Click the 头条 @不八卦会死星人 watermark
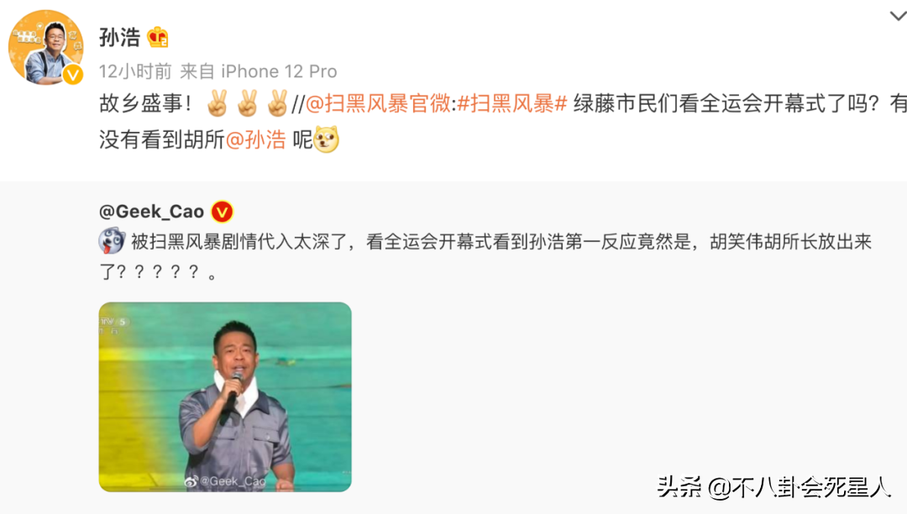907x514 pixels. pyautogui.click(x=773, y=487)
